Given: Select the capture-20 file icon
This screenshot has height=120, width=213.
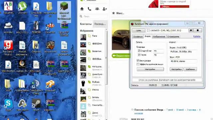Looking at the screenshot, I should click(22, 66).
